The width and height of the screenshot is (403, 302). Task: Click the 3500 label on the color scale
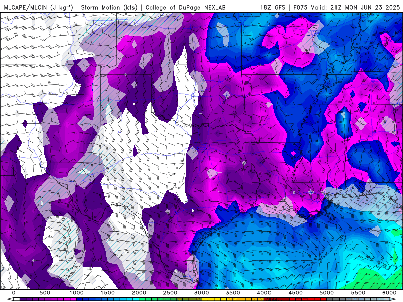233,293
